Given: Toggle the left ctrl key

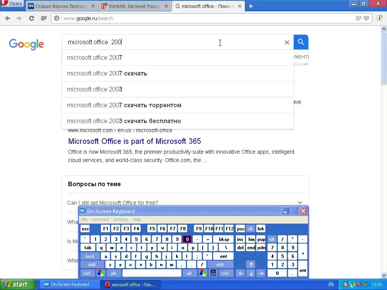Looking at the screenshot, I should (x=87, y=273).
